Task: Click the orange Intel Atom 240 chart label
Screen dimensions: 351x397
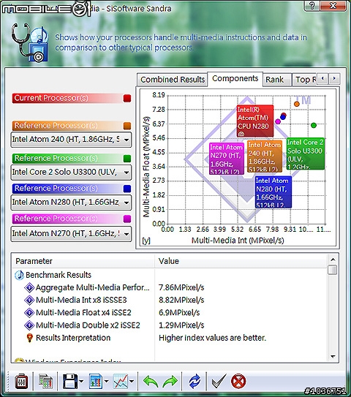Action: [x=265, y=156]
